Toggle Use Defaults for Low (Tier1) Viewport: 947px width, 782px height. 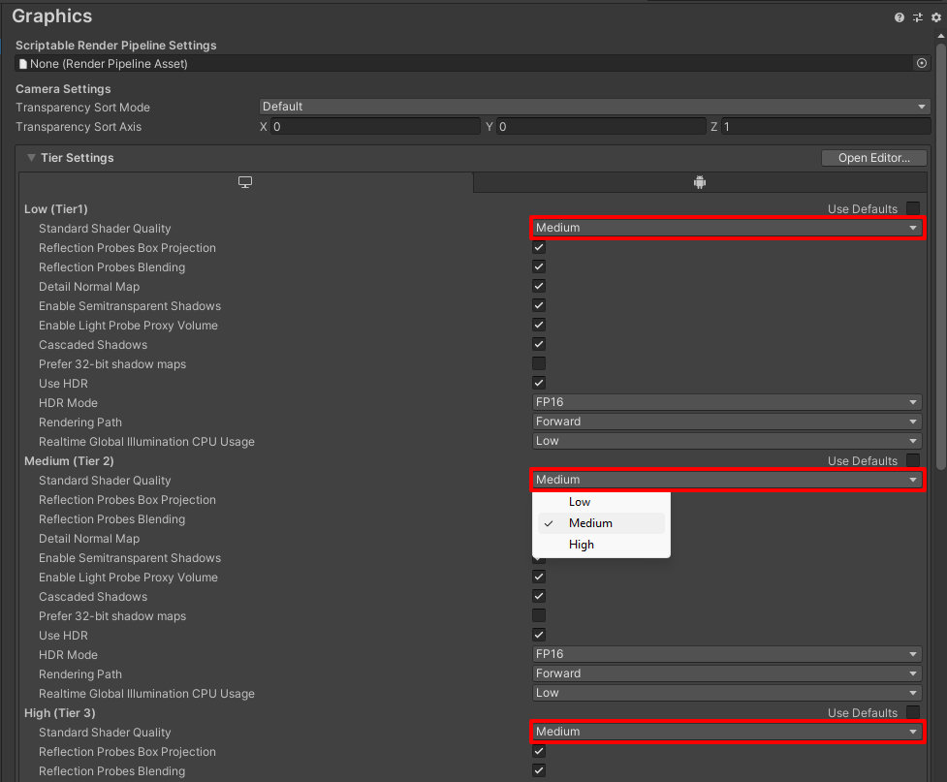point(913,208)
